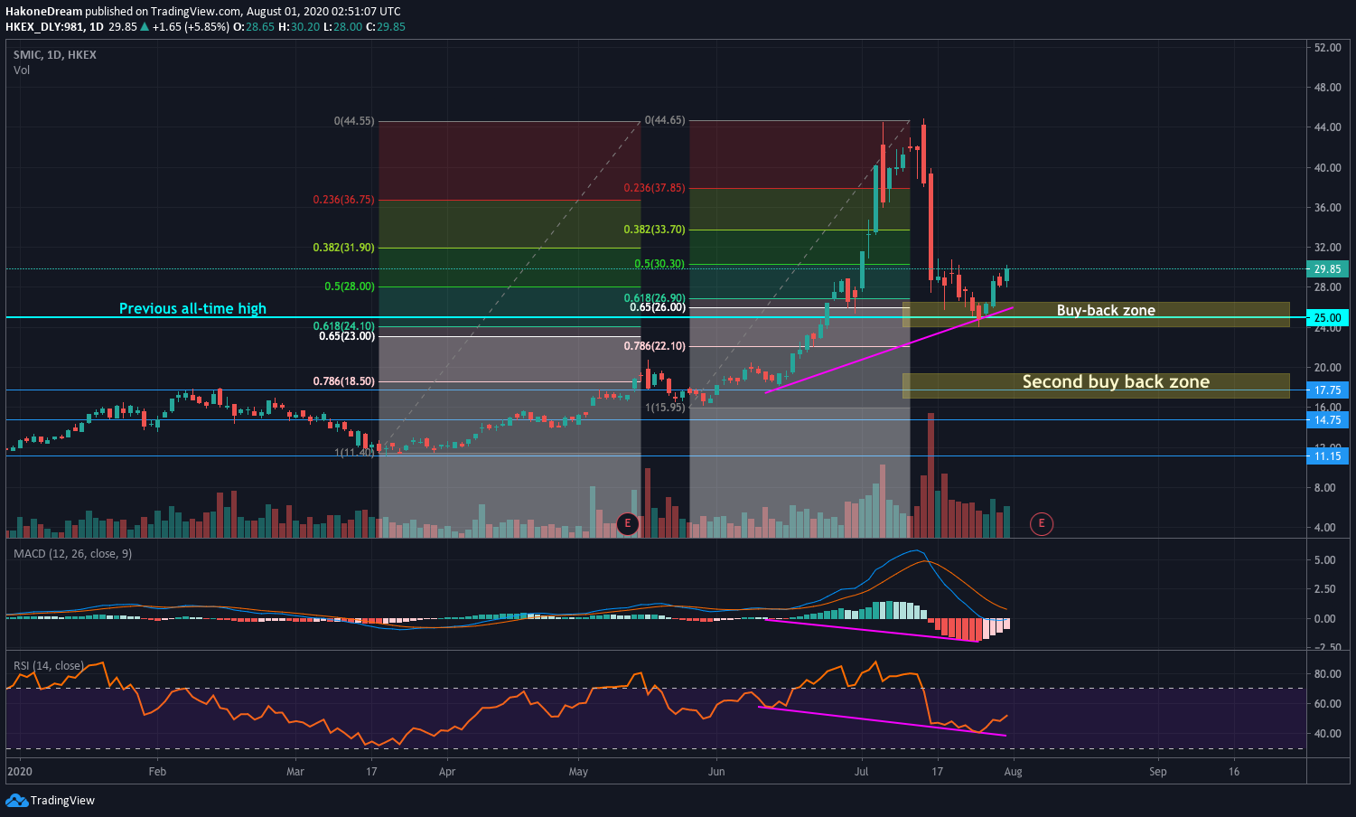Click the 0.786(22.10) Fibonacci level label

tap(654, 346)
